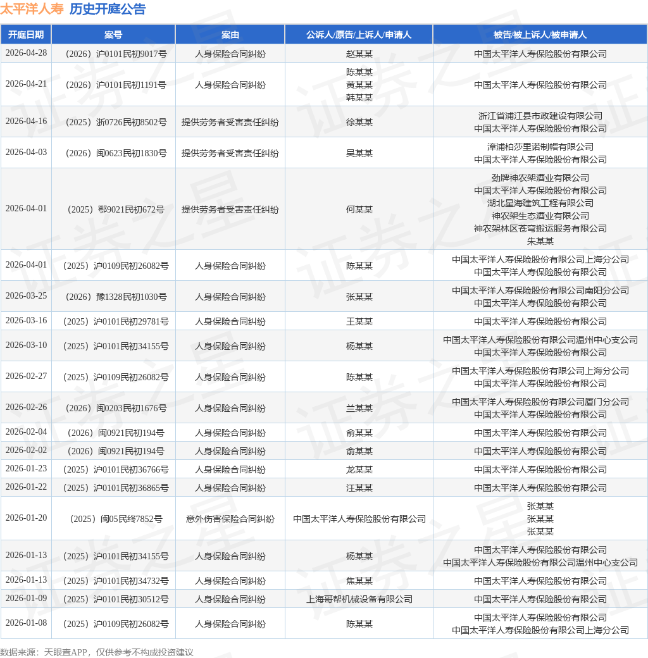Click plaintiff 张某某 in 2026-03-25 row
The image size is (648, 658).
pyautogui.click(x=359, y=297)
